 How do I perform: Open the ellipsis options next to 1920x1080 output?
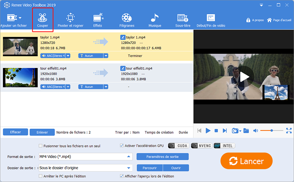pos(143,74)
